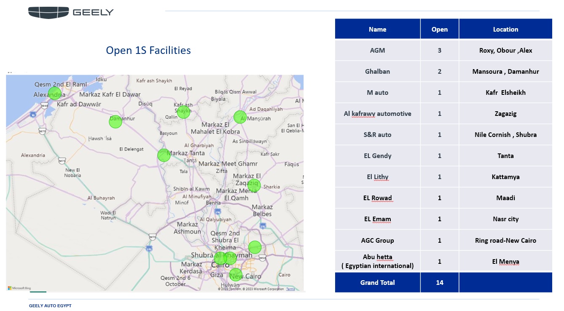564x311 pixels.
Task: Select the "S&R auto" name cell
Action: coord(378,134)
